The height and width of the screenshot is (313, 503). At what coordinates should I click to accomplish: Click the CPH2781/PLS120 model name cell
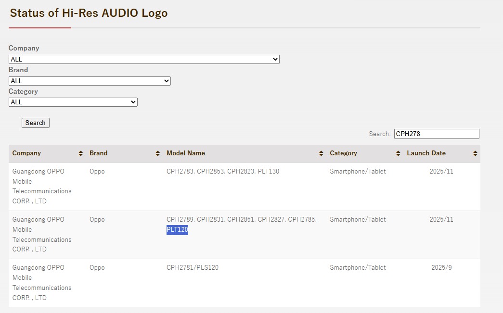193,268
